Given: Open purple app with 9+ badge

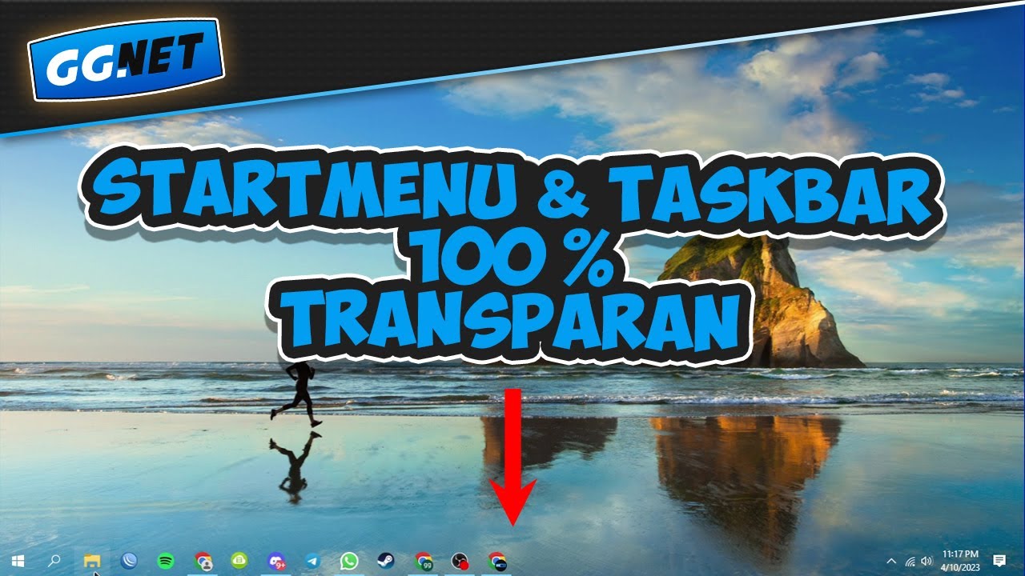Looking at the screenshot, I should pyautogui.click(x=277, y=562).
